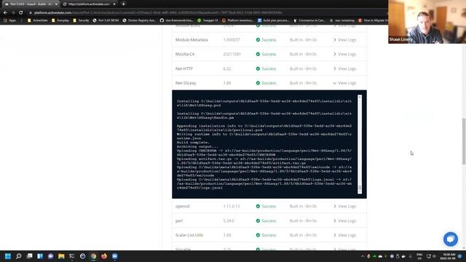Click Success status for Mozilla-CA
This screenshot has width=466, height=262.
(x=266, y=54)
